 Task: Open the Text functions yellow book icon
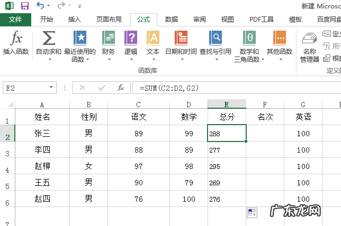pos(153,37)
